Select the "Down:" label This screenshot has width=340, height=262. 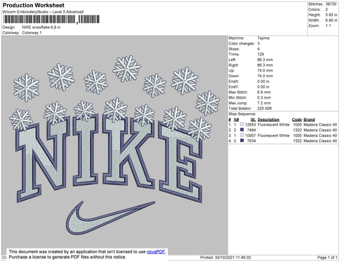pyautogui.click(x=234, y=76)
